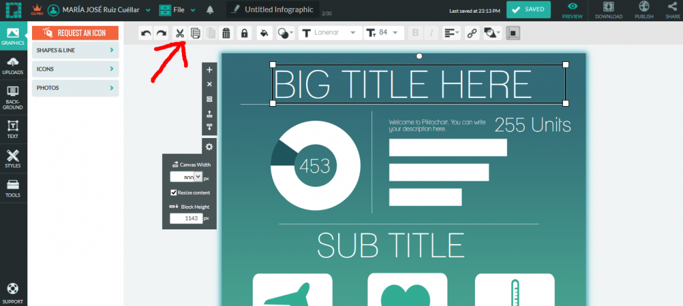
Task: Open the Lanenar font dropdown
Action: [331, 33]
